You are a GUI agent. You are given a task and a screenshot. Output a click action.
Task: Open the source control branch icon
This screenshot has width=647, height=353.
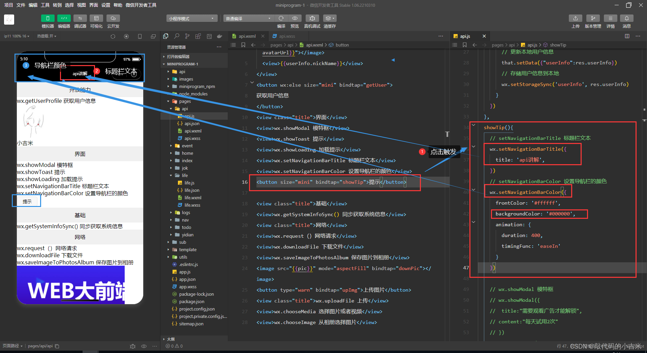tap(187, 36)
